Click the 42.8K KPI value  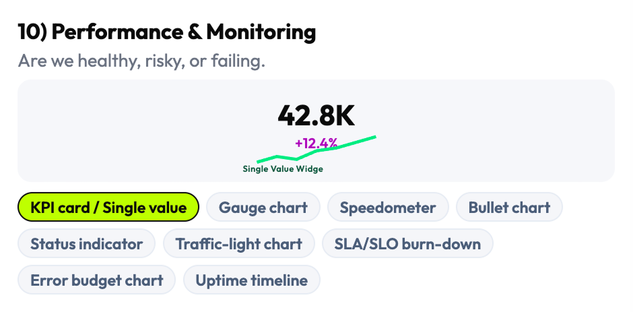[x=316, y=115]
